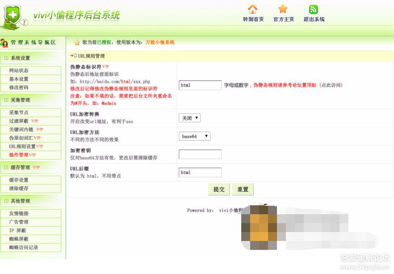Viewport: 394px width, 274px height.
Task: Click the green RSS icon for 退出系统
Action: coord(314,9)
